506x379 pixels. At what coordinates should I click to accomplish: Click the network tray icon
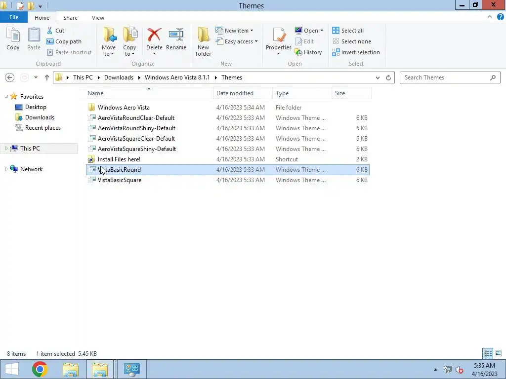(x=448, y=370)
